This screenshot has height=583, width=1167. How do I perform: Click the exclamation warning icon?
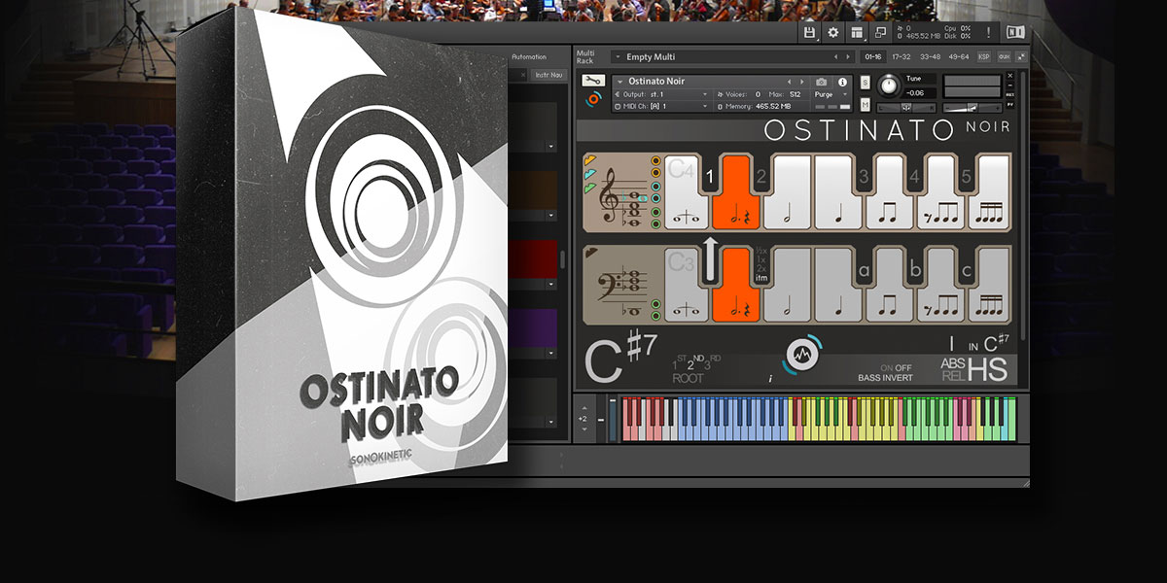click(989, 32)
